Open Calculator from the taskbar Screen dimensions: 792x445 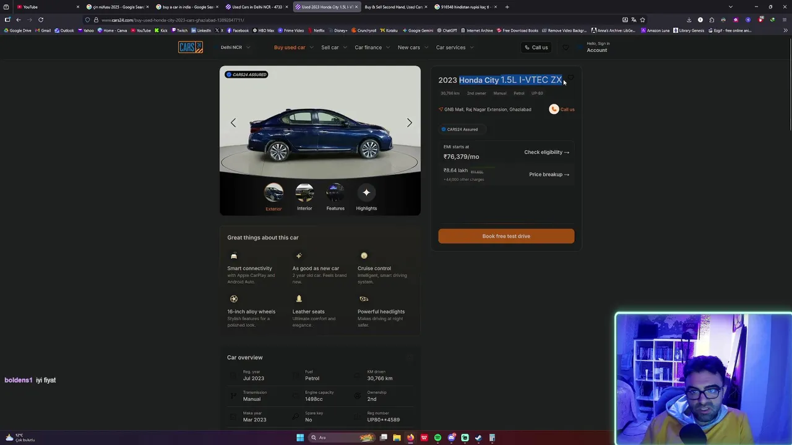tap(492, 438)
